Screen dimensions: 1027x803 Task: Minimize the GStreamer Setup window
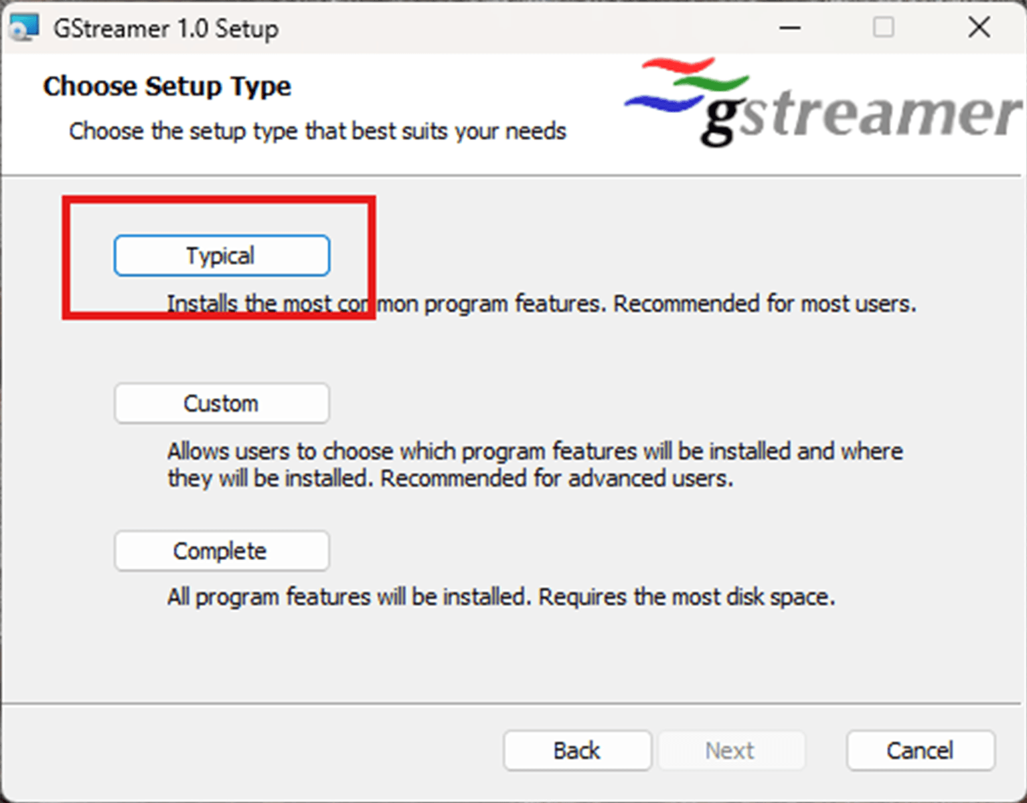coord(790,27)
